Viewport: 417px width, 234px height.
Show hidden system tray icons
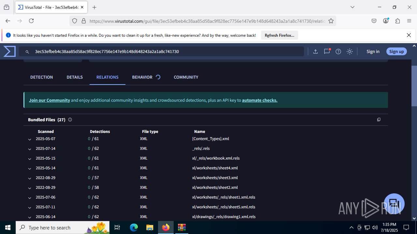[351, 227]
